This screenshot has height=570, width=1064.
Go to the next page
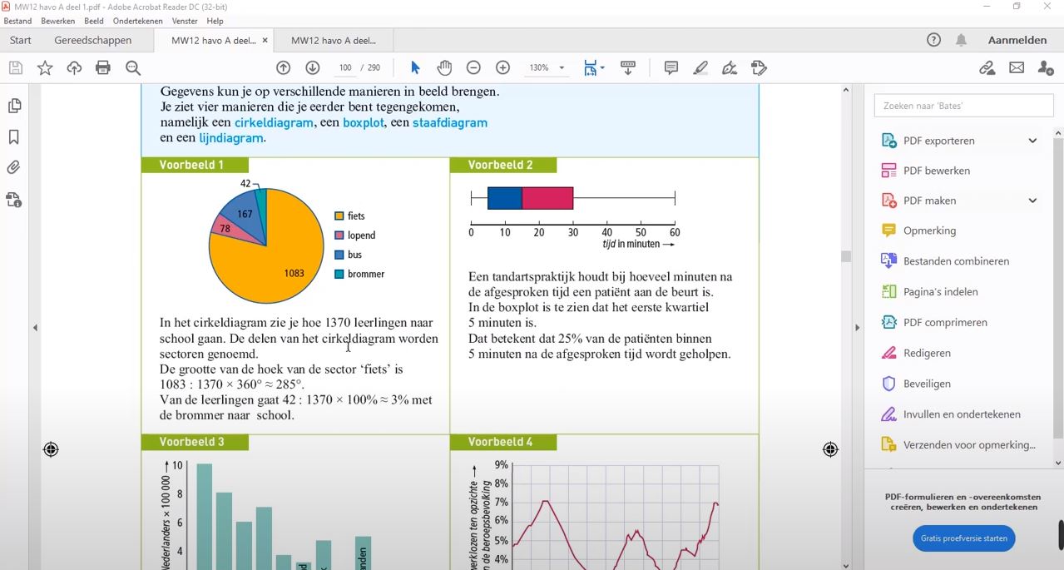click(x=312, y=68)
